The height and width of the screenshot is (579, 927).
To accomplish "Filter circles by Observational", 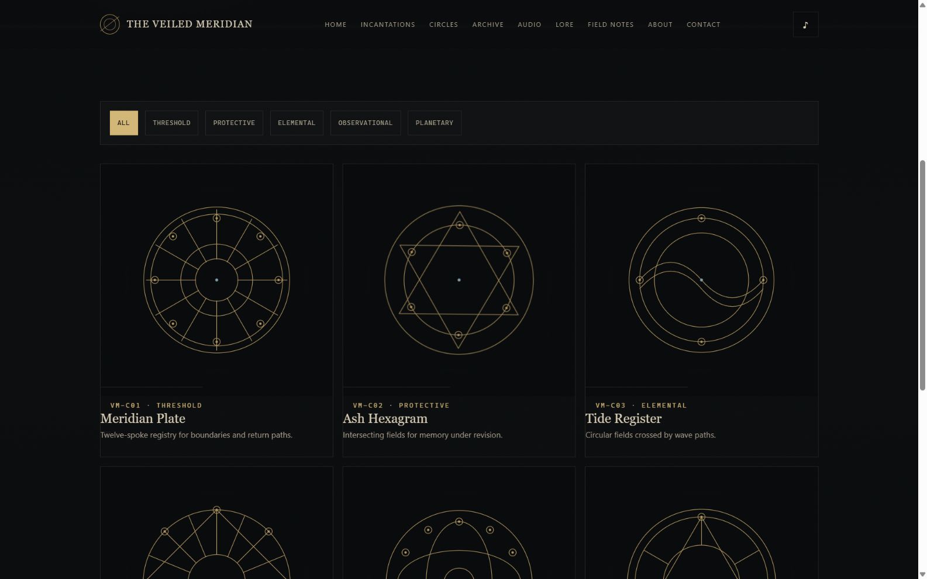I will pyautogui.click(x=366, y=123).
